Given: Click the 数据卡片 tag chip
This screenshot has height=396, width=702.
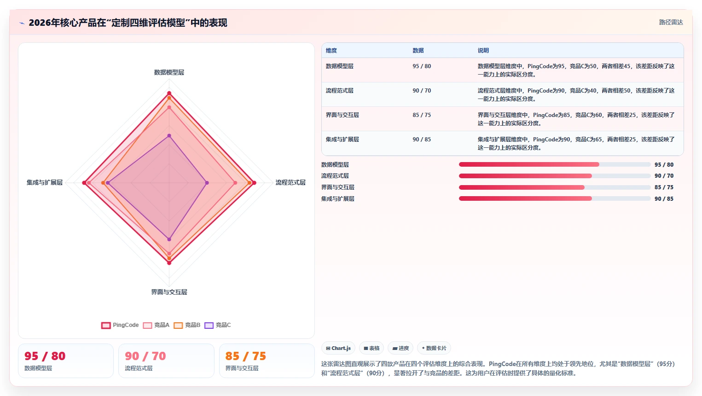Looking at the screenshot, I should (434, 348).
